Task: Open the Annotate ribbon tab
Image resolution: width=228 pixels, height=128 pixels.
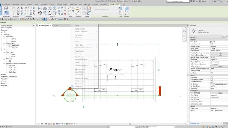Action: [43, 5]
